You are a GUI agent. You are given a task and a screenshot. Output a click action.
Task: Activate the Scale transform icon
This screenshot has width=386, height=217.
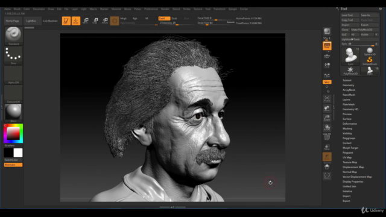coord(95,20)
